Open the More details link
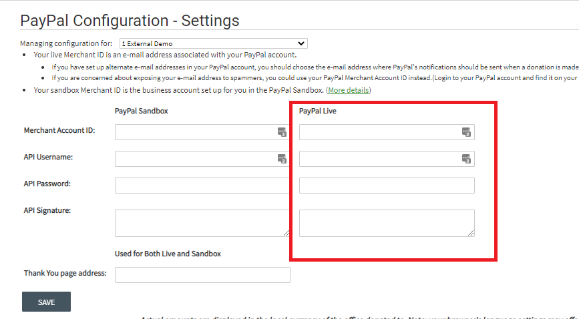This screenshot has width=579, height=319. pos(348,90)
